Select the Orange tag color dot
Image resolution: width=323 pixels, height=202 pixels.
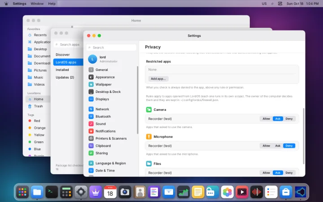[30, 128]
